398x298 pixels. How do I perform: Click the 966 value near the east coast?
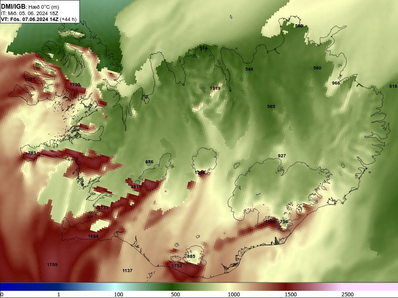point(336,83)
